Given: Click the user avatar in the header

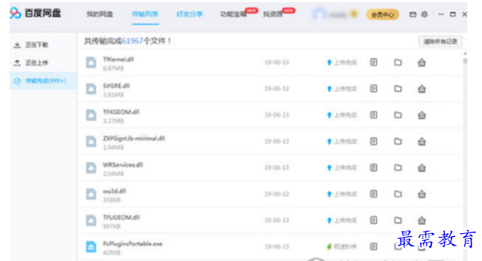Looking at the screenshot, I should pyautogui.click(x=320, y=14).
